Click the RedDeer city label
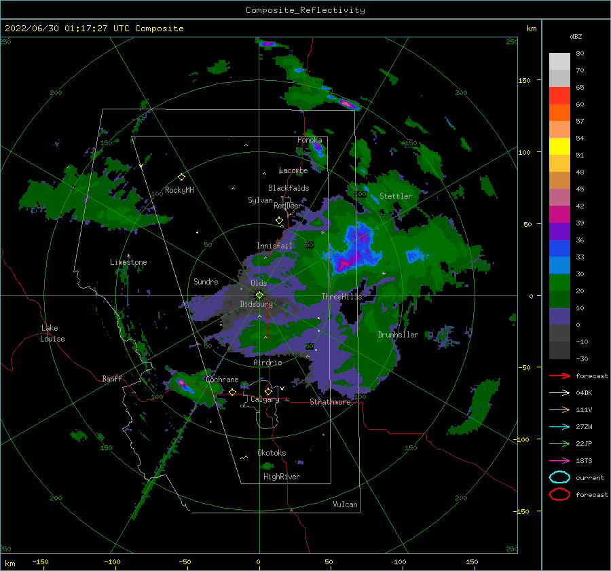The image size is (611, 571). click(288, 206)
